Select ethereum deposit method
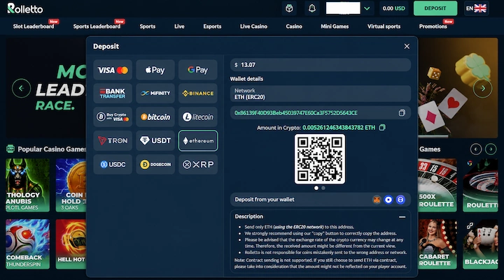504x280 pixels. [198, 140]
